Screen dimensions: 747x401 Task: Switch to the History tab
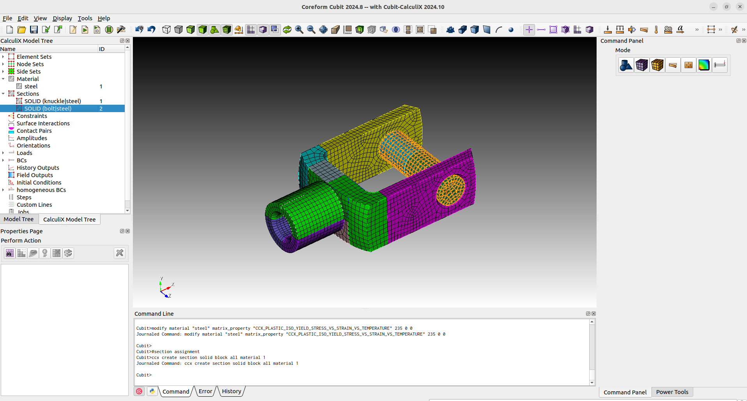pyautogui.click(x=231, y=391)
